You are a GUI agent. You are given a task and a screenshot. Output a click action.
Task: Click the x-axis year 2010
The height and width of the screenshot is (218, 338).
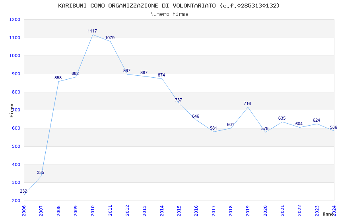tap(93, 210)
